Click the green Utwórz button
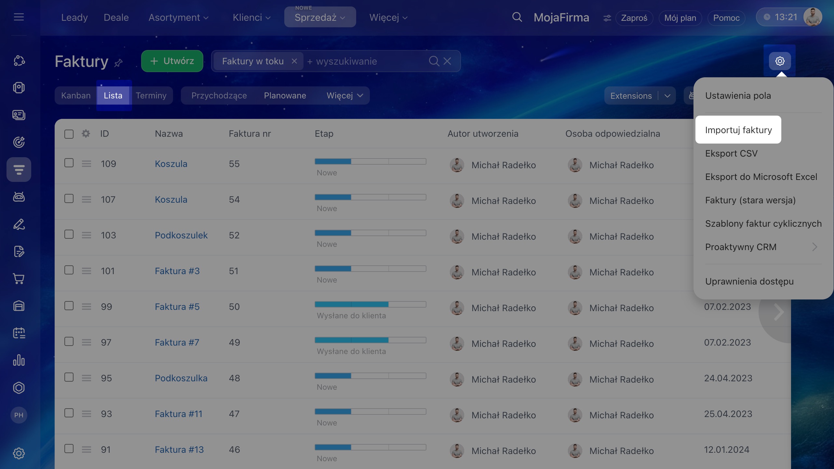The height and width of the screenshot is (469, 834). [x=172, y=61]
